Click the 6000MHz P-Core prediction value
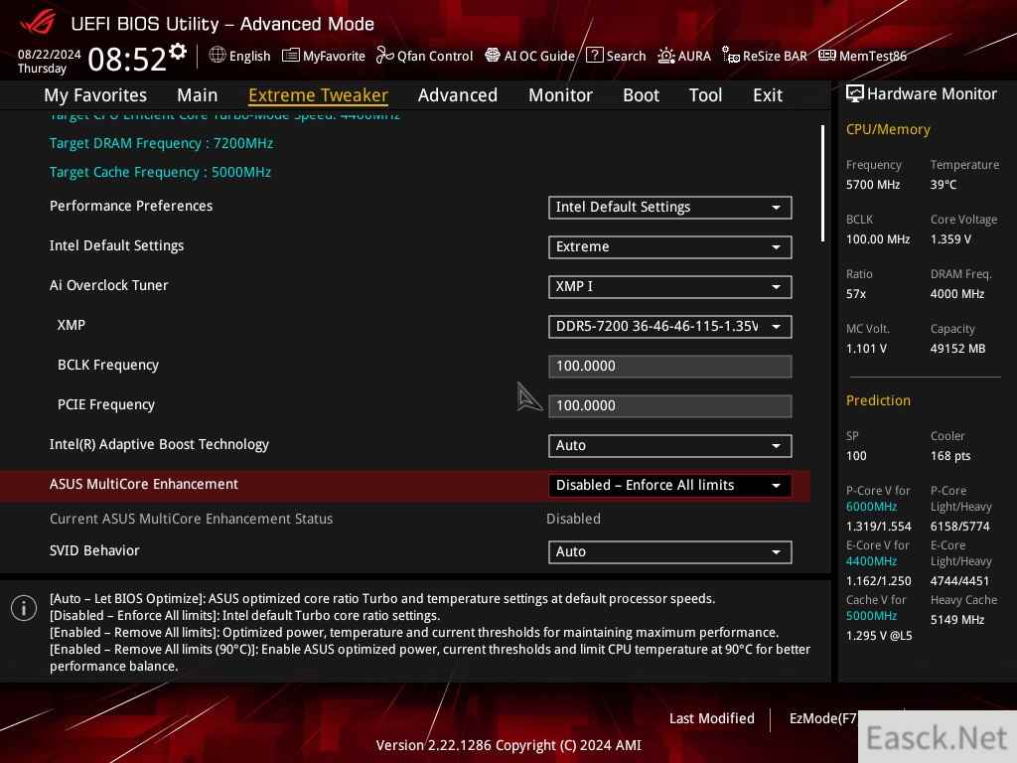This screenshot has height=763, width=1017. pyautogui.click(x=872, y=506)
